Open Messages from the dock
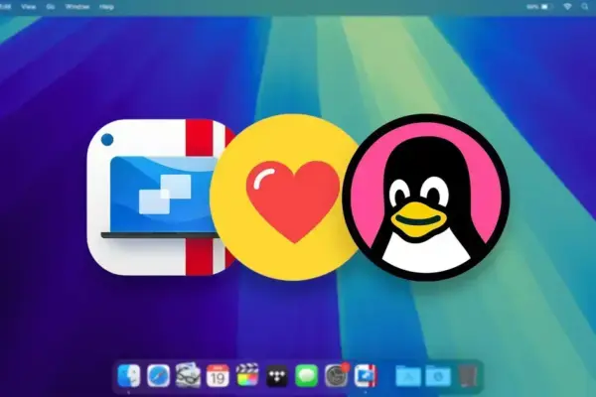Image resolution: width=596 pixels, height=397 pixels. coord(306,376)
